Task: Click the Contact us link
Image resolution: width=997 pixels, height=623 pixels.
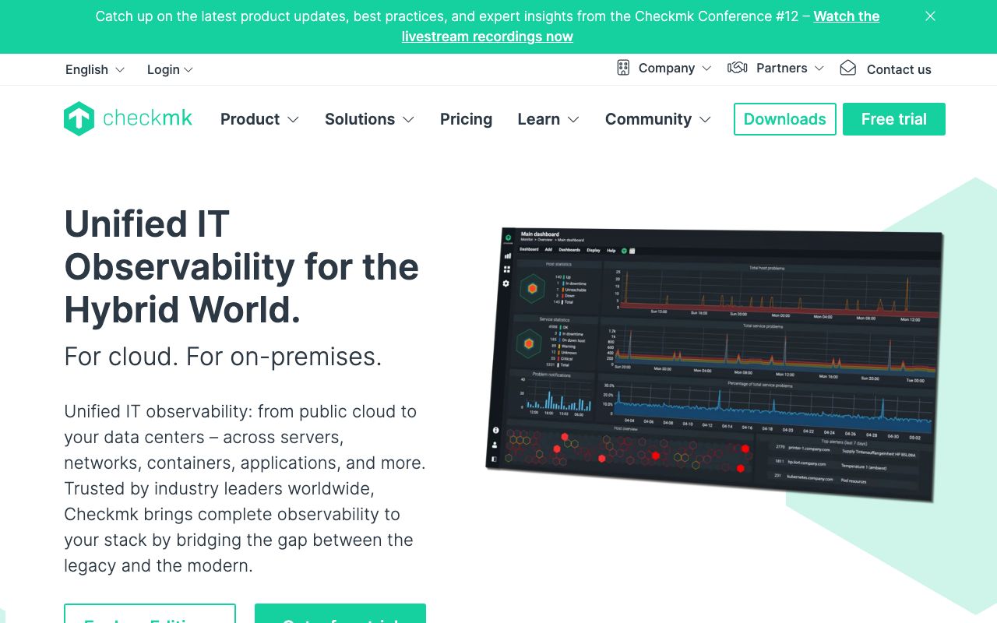Action: [x=899, y=69]
